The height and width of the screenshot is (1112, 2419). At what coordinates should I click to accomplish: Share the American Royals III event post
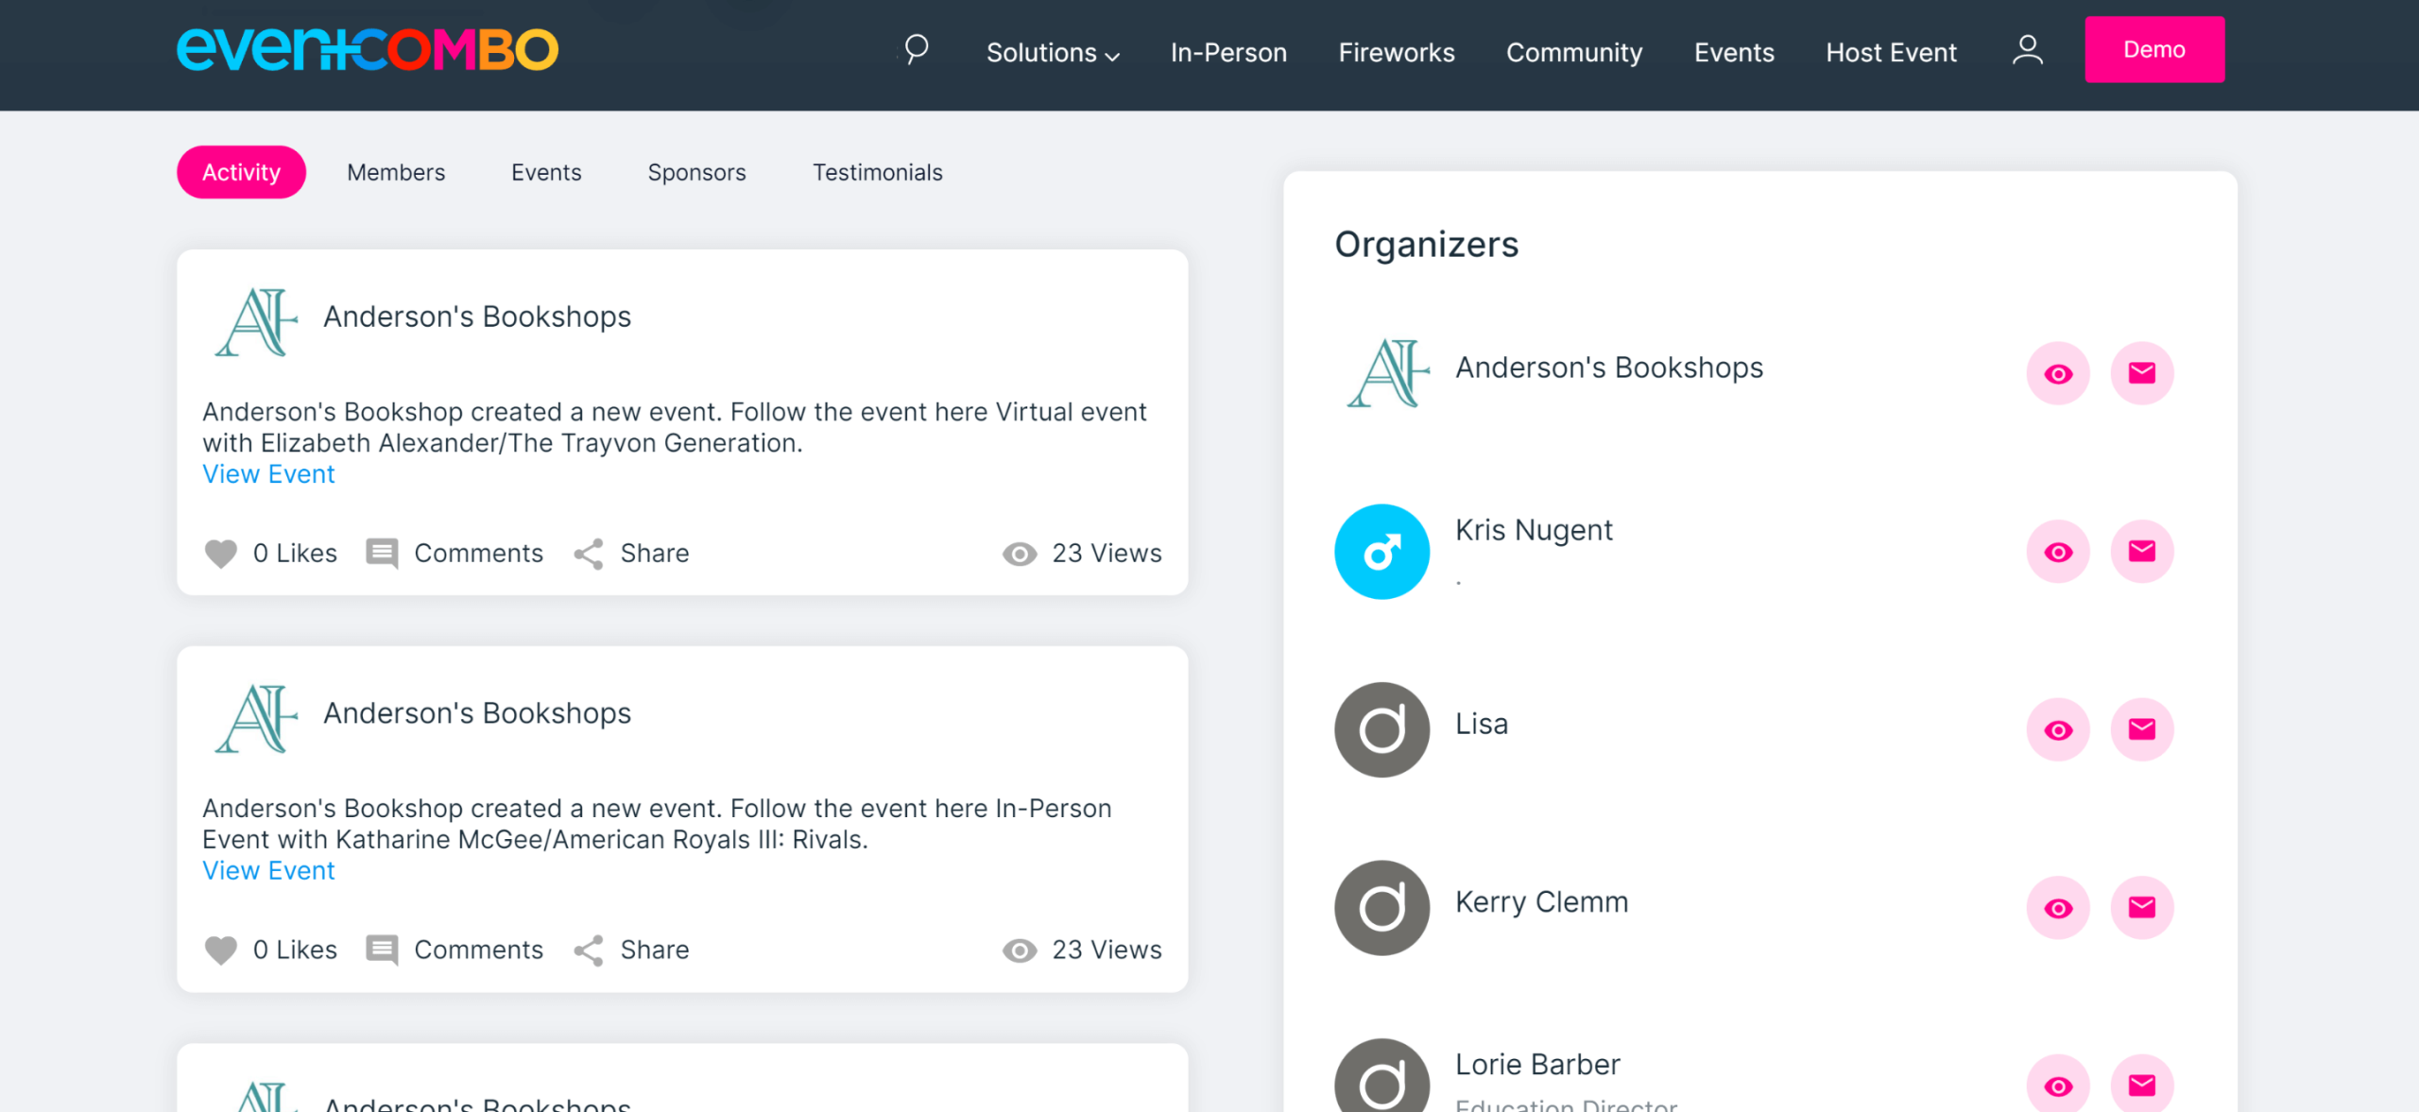631,950
